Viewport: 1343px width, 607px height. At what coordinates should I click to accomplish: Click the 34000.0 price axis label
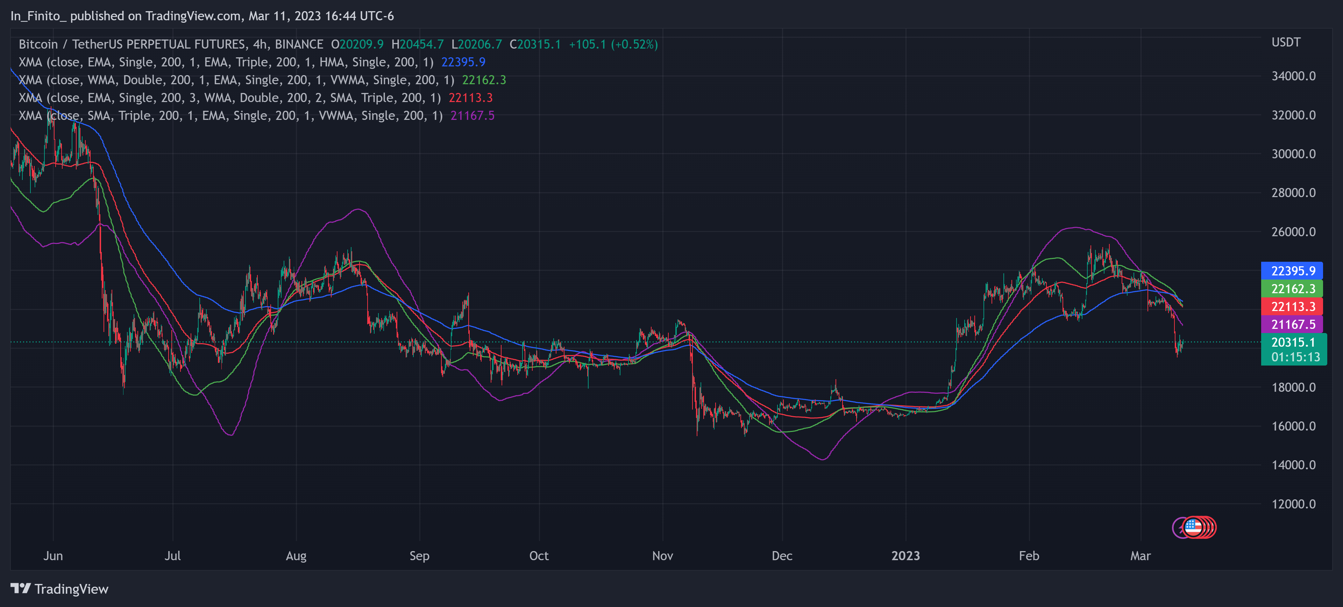1293,76
